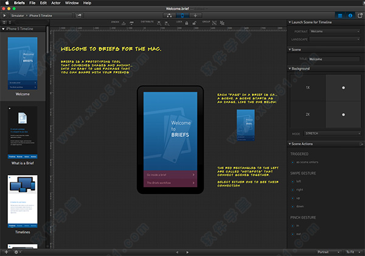This screenshot has width=365, height=256.
Task: Select the crosshair view icon in toolbar
Action: (x=195, y=16)
